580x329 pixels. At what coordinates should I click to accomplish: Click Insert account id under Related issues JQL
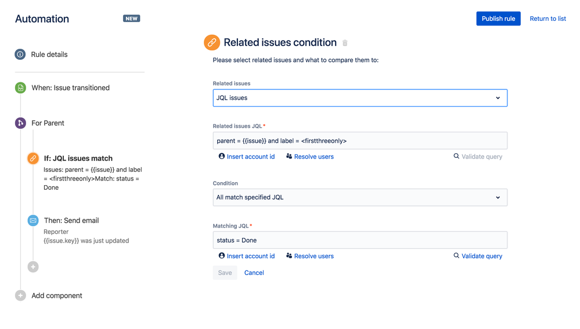pyautogui.click(x=247, y=157)
